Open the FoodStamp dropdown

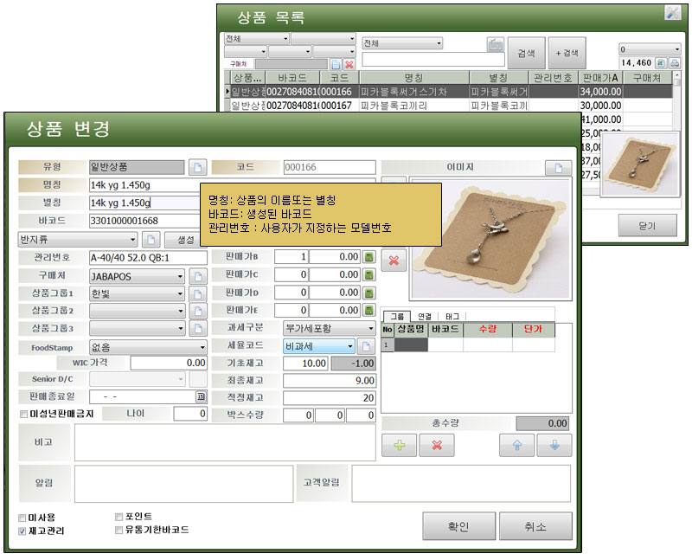pyautogui.click(x=201, y=347)
